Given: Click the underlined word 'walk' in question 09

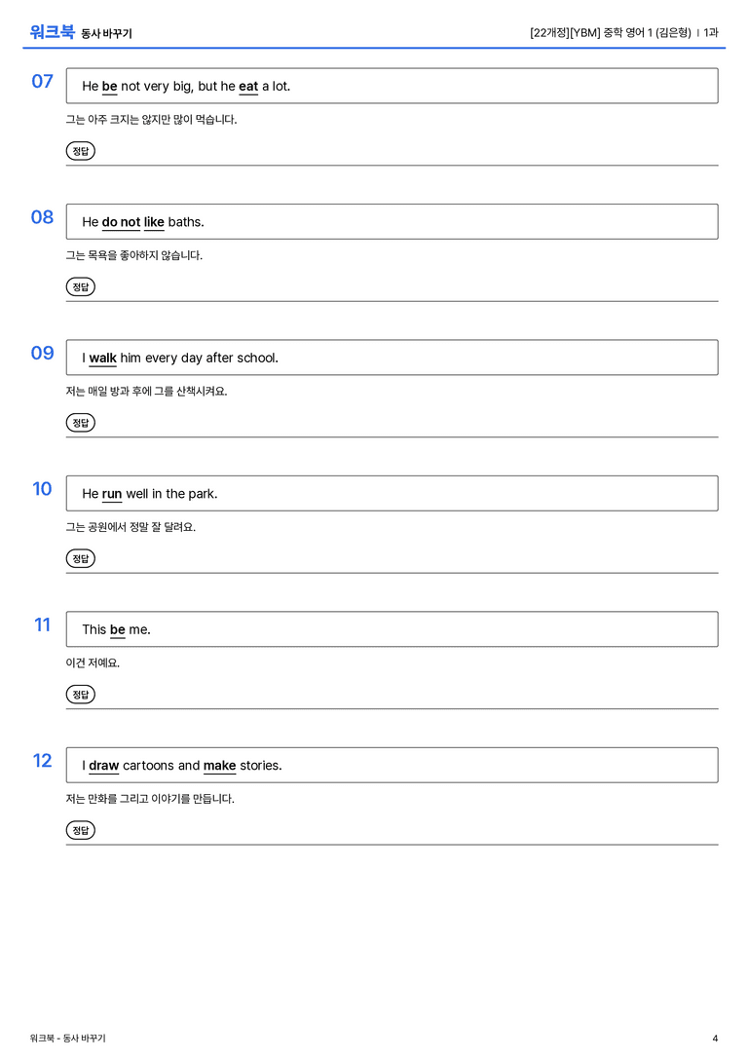Looking at the screenshot, I should (102, 358).
